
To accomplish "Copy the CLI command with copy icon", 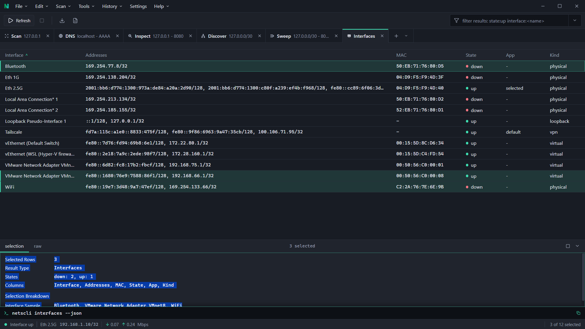I will [x=578, y=313].
